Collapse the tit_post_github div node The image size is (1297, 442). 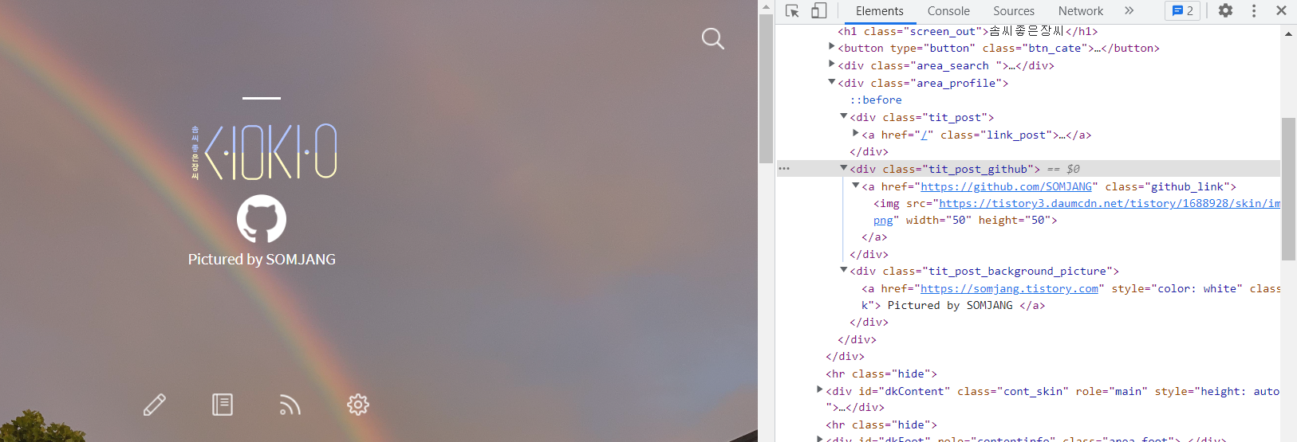[x=844, y=168]
